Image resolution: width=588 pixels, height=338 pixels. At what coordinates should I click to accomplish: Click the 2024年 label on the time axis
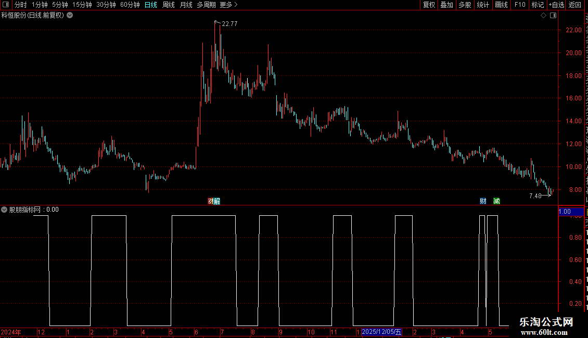(x=11, y=332)
